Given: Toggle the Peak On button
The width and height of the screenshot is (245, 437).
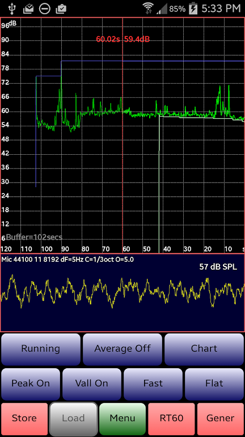Looking at the screenshot, I should 31,384.
